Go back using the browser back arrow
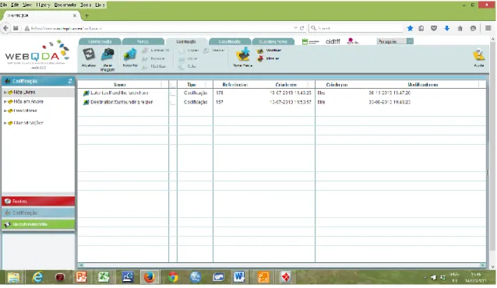This screenshot has height=288, width=497. click(x=5, y=28)
